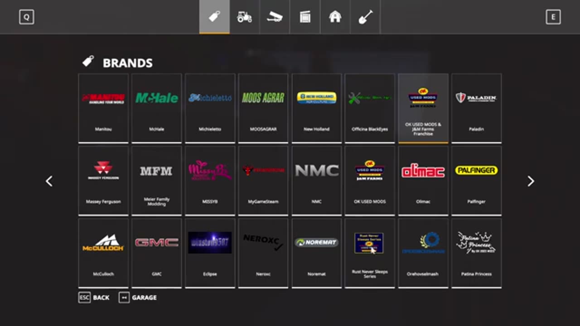Open the barn placeables tab
The image size is (580, 326).
(x=335, y=17)
